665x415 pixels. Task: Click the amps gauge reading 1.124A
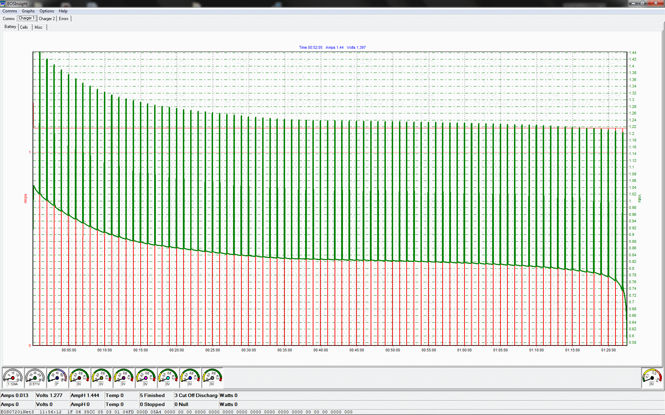click(13, 378)
